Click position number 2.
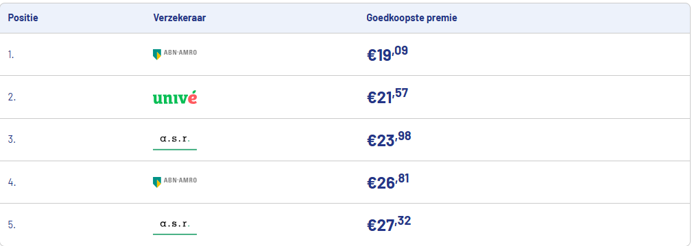 point(12,97)
